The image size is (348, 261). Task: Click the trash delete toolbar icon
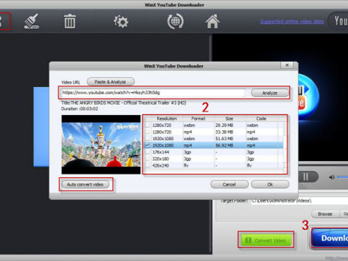[70, 21]
